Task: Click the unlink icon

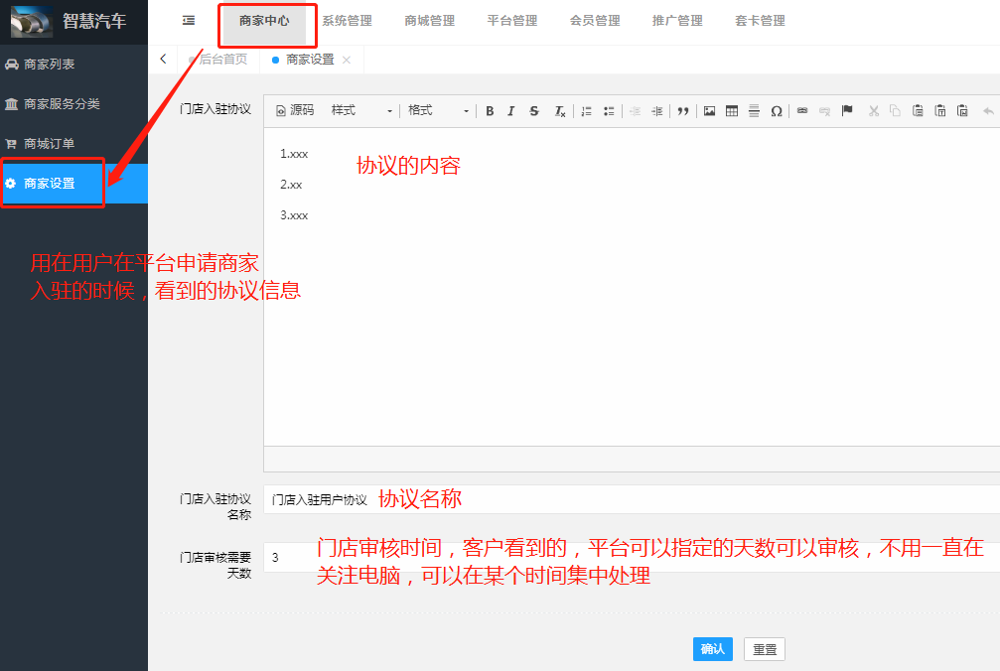Action: 824,111
